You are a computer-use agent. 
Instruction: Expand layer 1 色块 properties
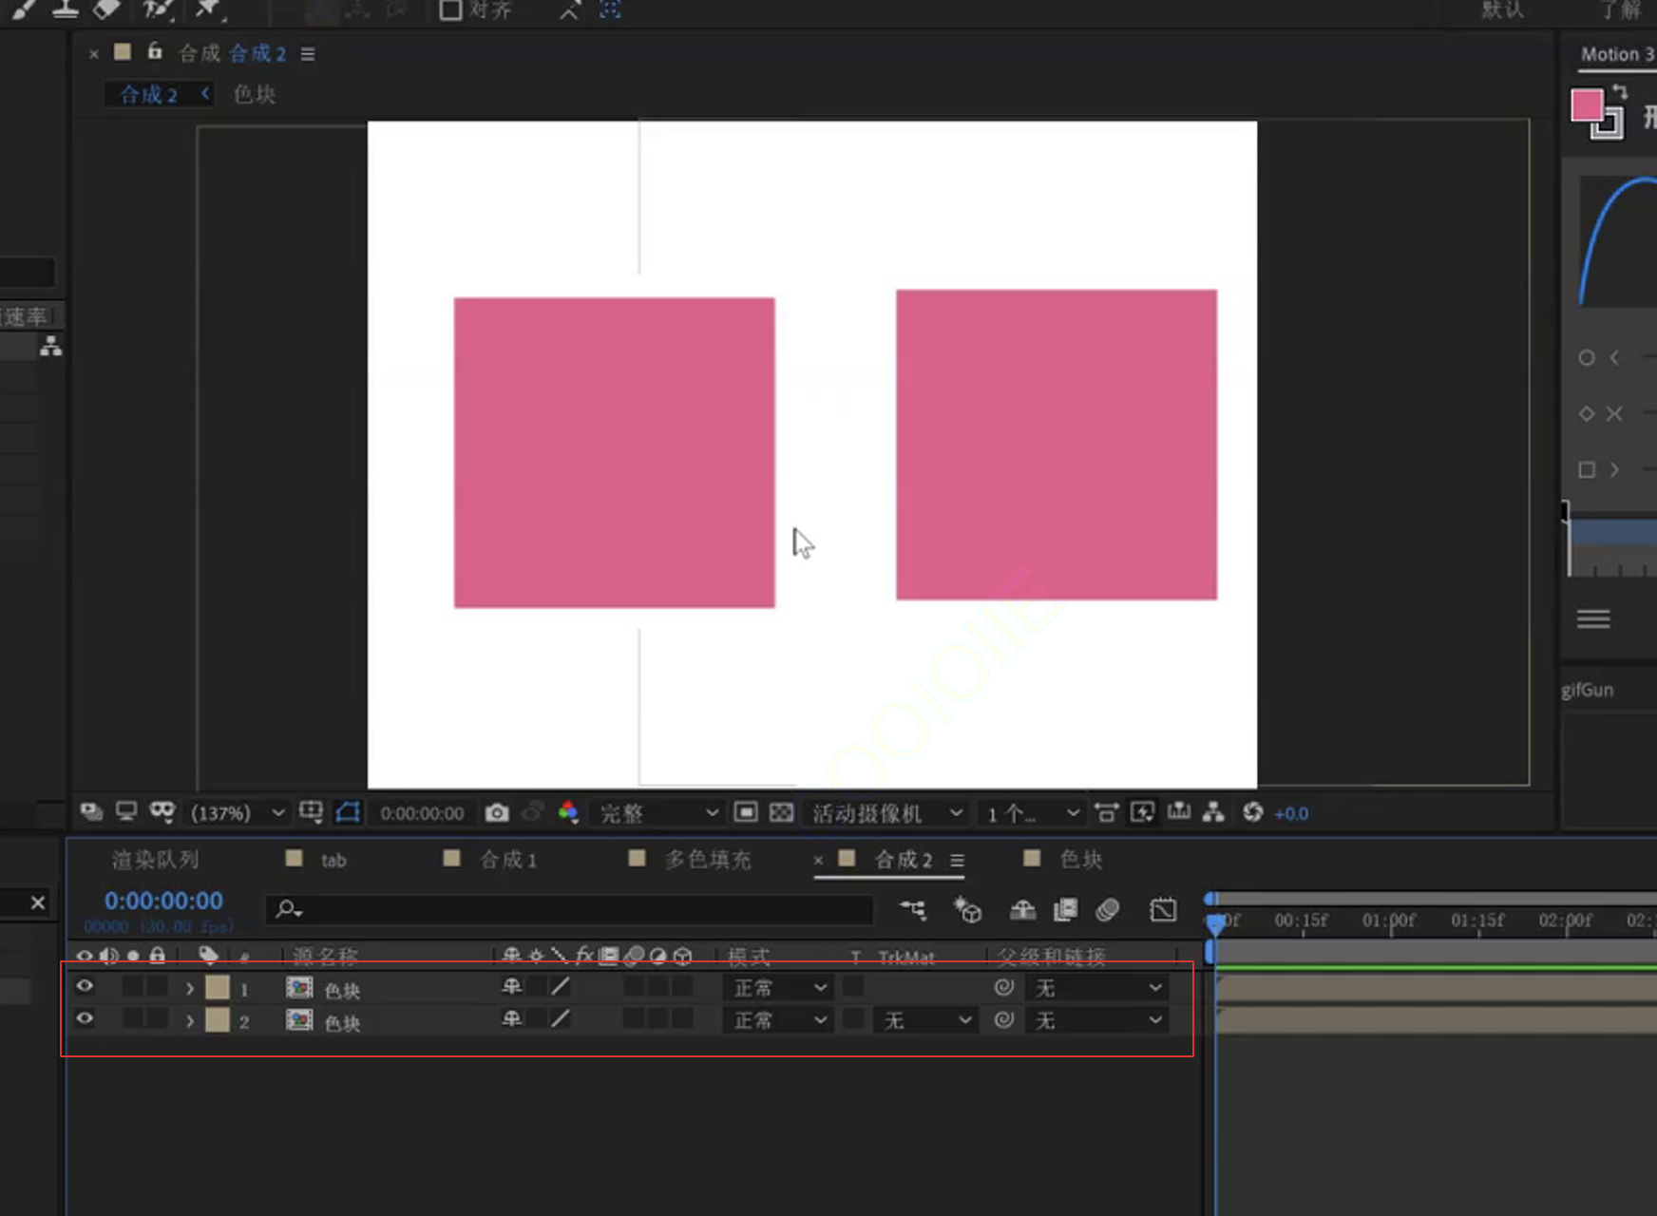tap(190, 989)
